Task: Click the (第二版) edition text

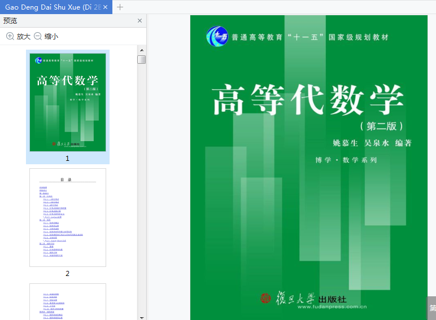Action: coord(381,126)
